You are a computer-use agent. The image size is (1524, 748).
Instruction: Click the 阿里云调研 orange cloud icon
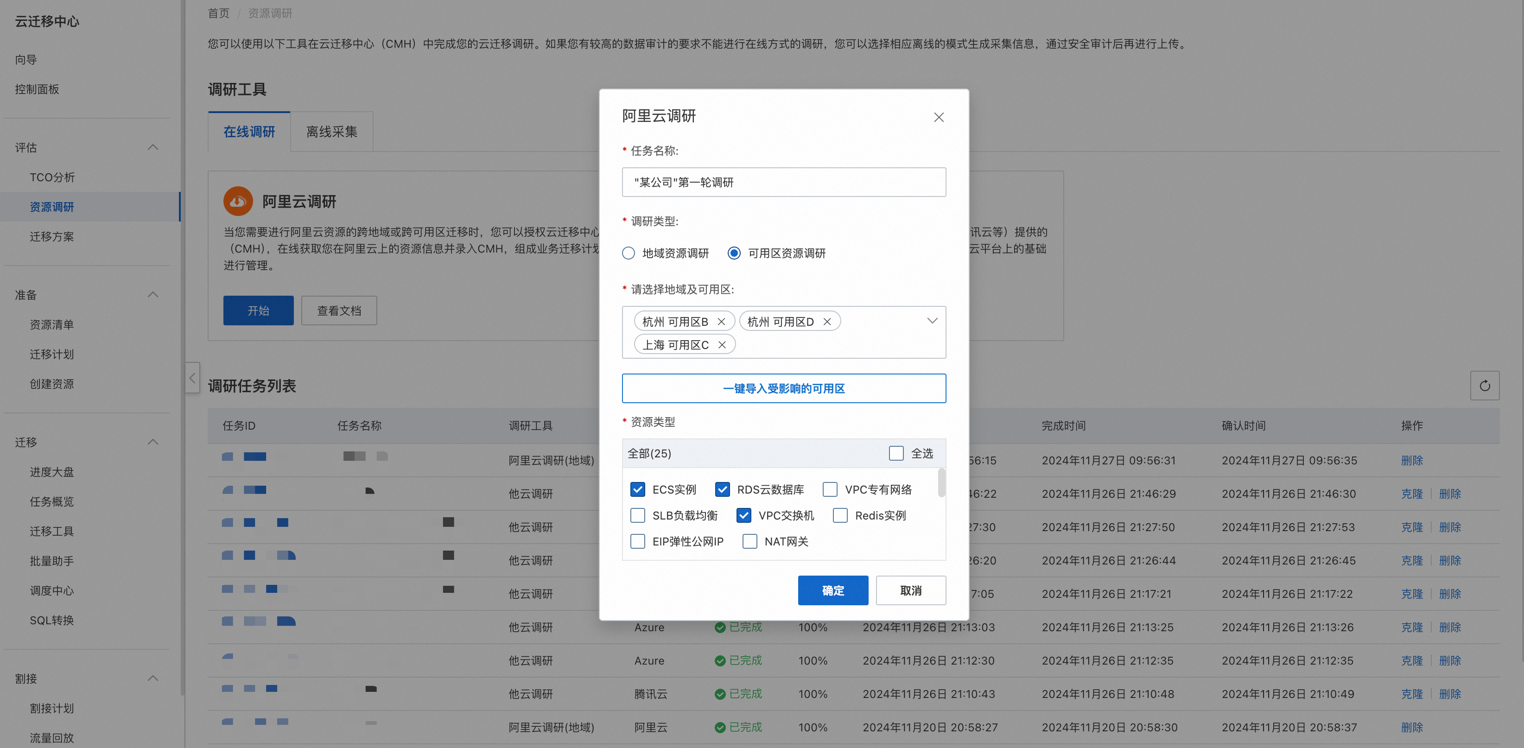pyautogui.click(x=238, y=201)
